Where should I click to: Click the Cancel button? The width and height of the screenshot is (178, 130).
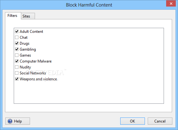[x=160, y=121]
